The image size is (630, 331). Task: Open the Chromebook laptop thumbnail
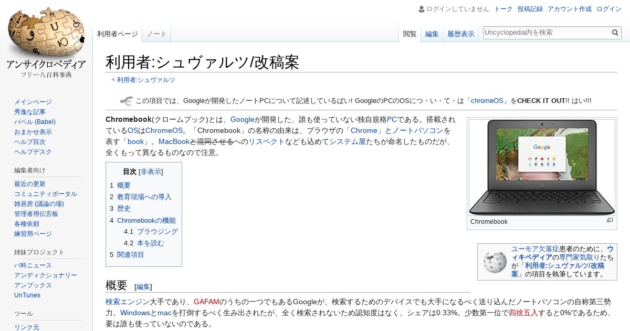click(542, 168)
